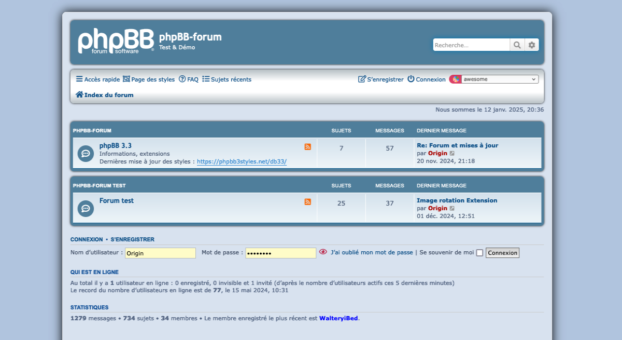Open advanced search gear icon
Screen dimensions: 622x340
pyautogui.click(x=532, y=45)
